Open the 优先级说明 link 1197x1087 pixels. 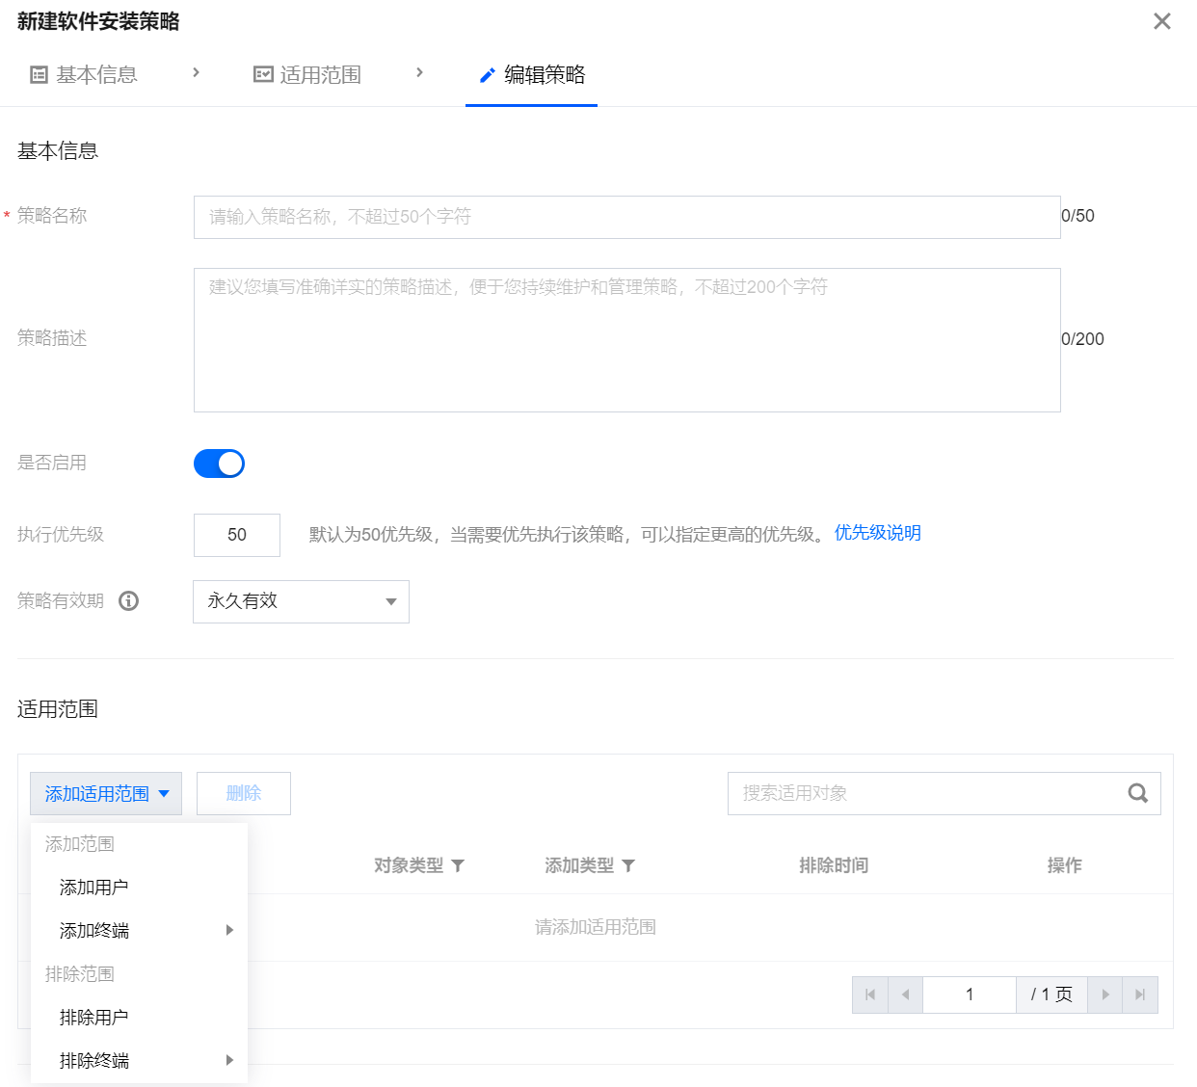click(877, 533)
